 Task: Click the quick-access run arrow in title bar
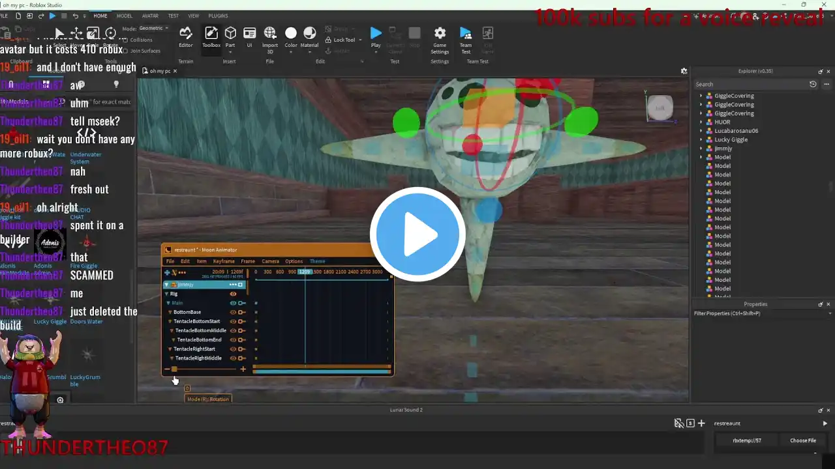pyautogui.click(x=53, y=16)
